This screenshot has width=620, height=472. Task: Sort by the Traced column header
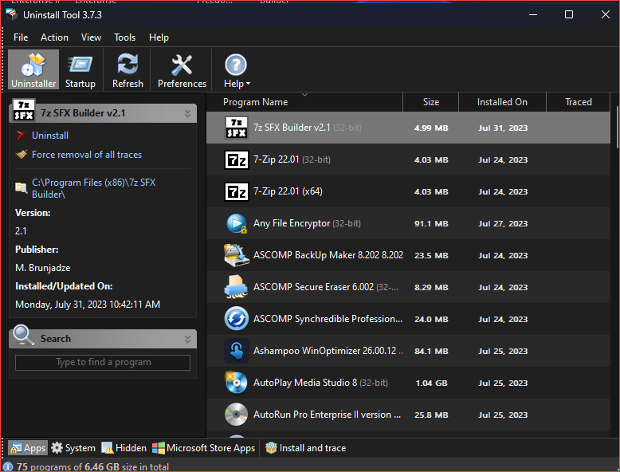578,102
